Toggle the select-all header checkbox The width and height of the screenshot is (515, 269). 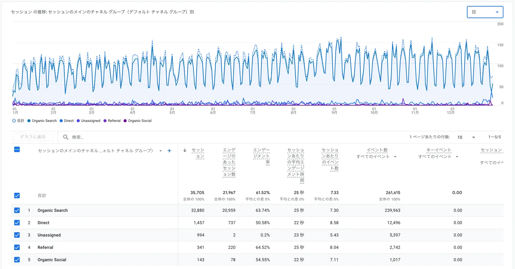[x=17, y=150]
